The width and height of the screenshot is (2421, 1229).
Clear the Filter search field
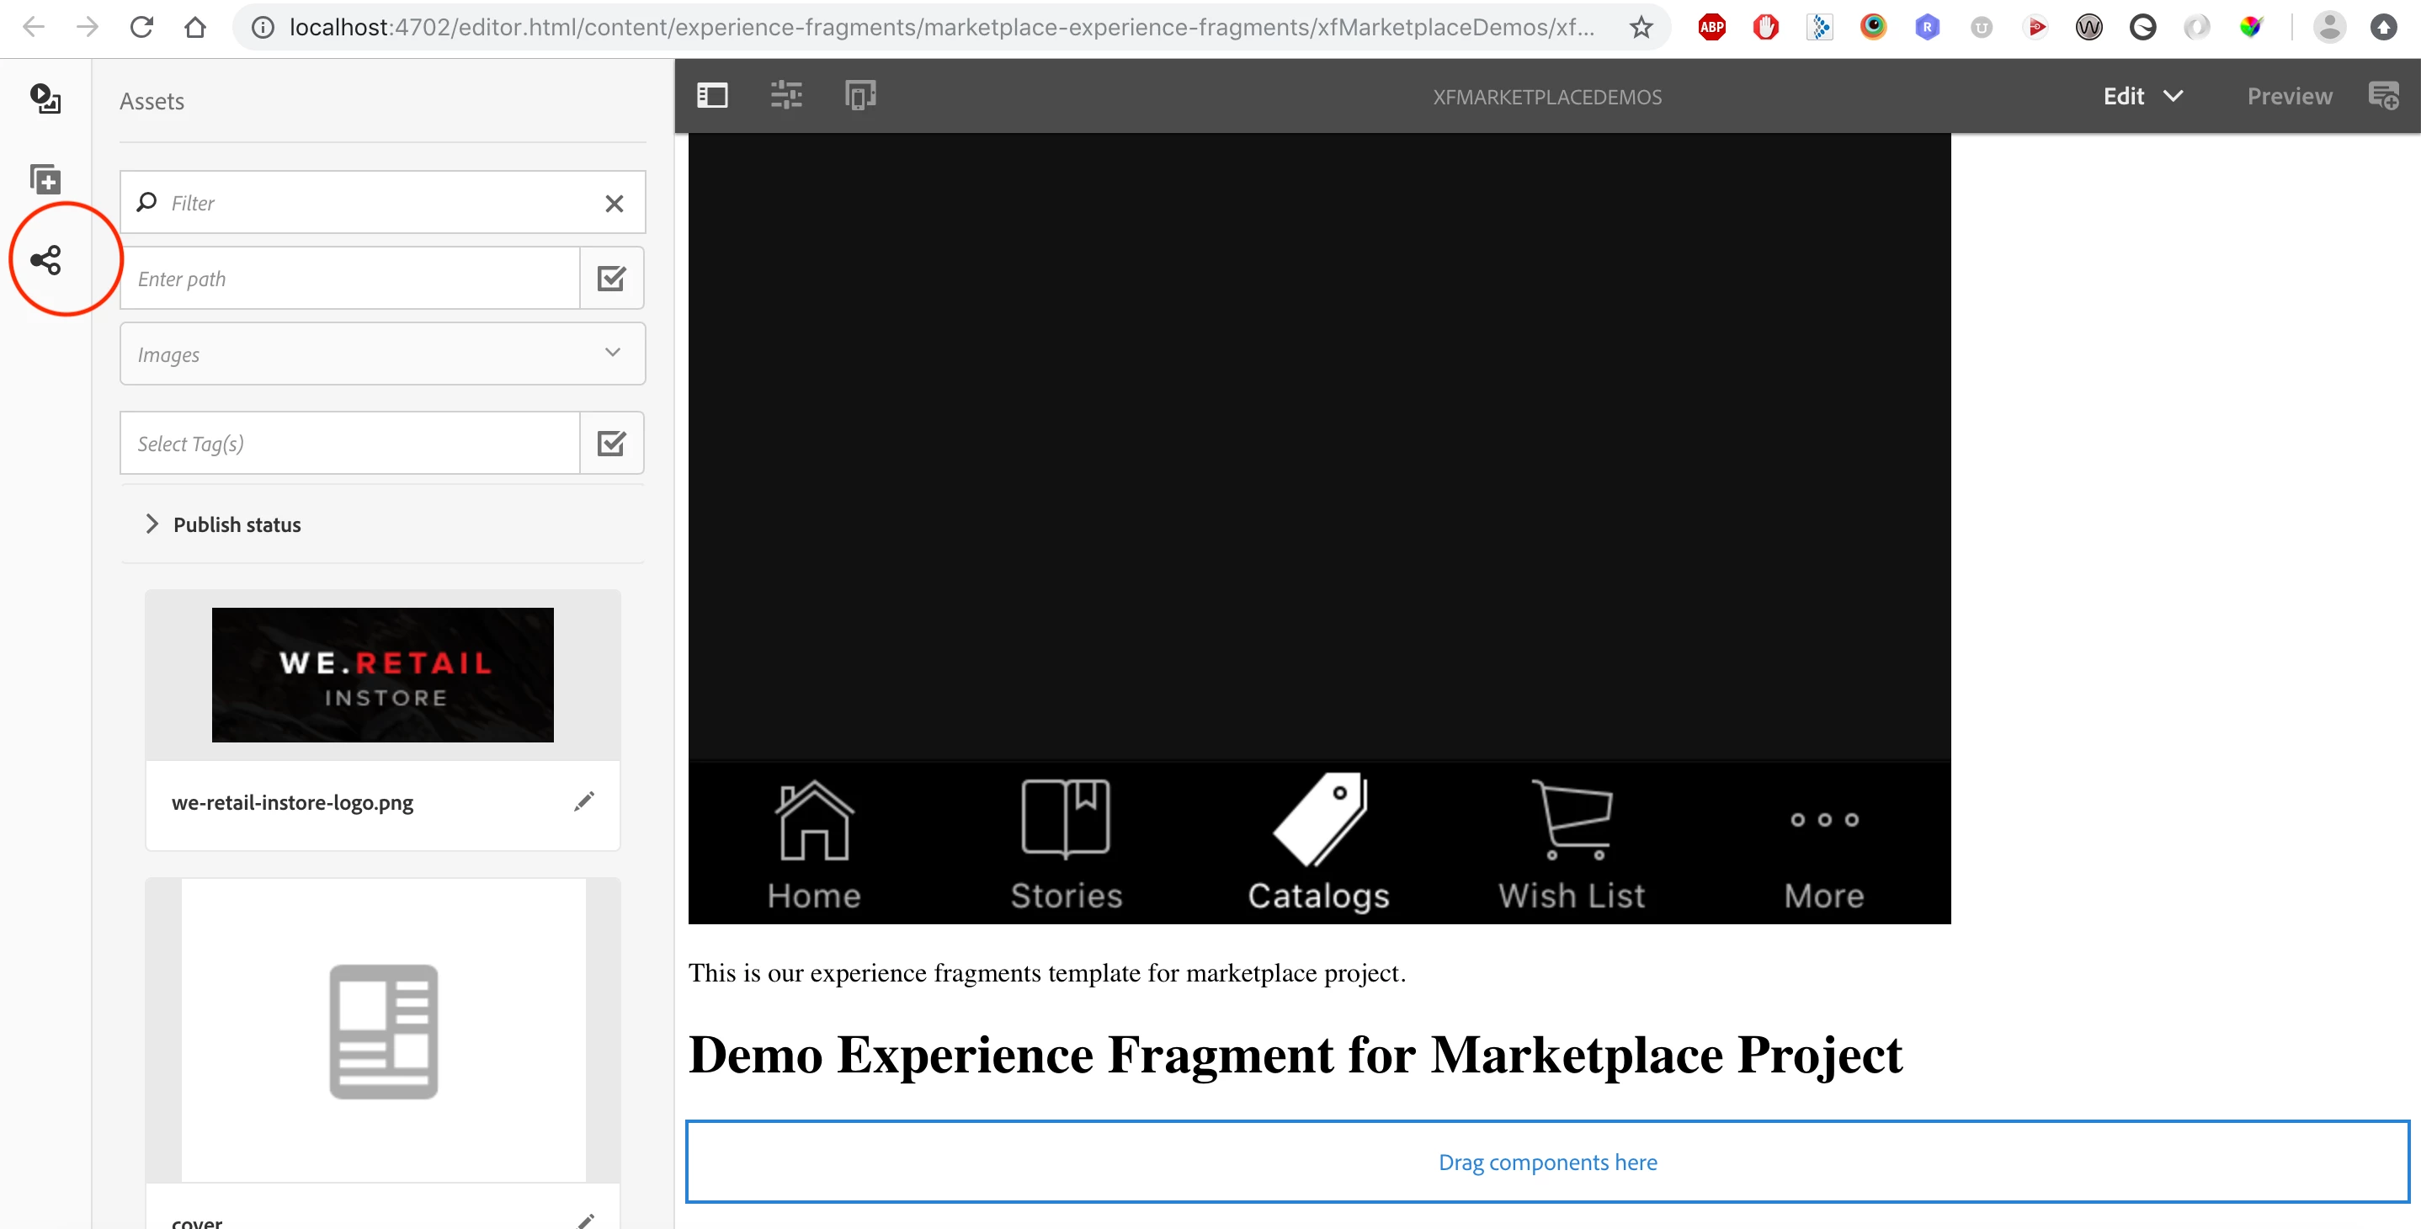[x=614, y=203]
